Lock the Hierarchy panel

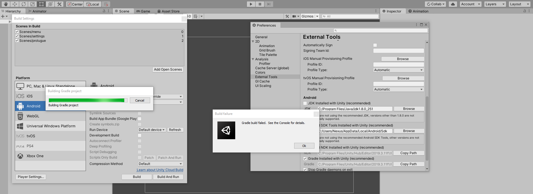point(104,11)
